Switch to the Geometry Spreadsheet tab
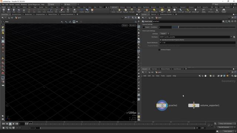Viewport: 237px width, 133px height. click(x=67, y=14)
